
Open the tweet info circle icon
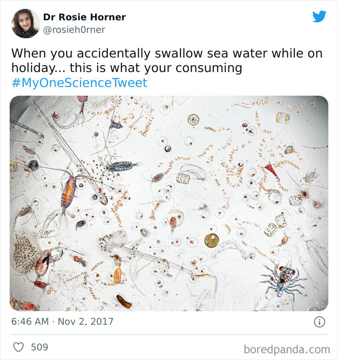[x=319, y=322]
